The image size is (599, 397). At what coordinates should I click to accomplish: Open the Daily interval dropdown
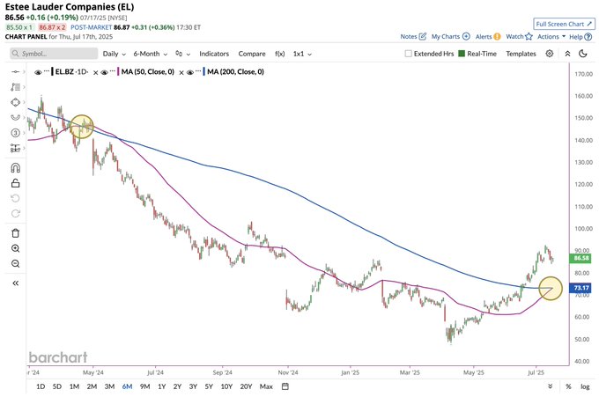tap(115, 54)
